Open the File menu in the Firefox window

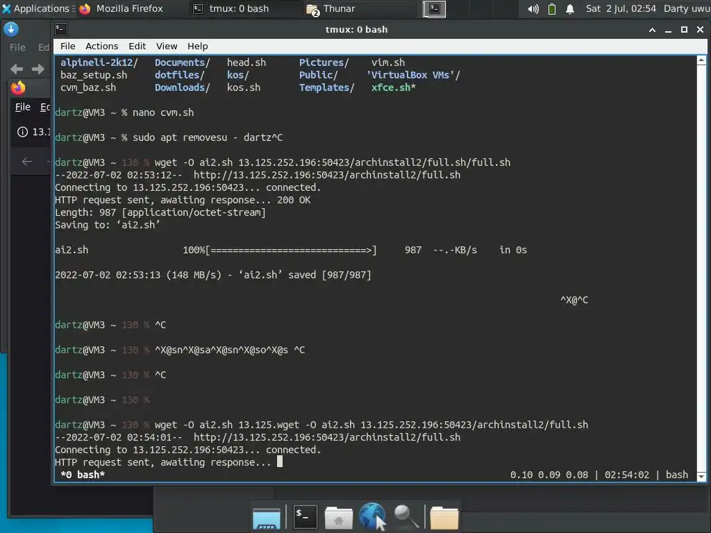click(x=23, y=107)
